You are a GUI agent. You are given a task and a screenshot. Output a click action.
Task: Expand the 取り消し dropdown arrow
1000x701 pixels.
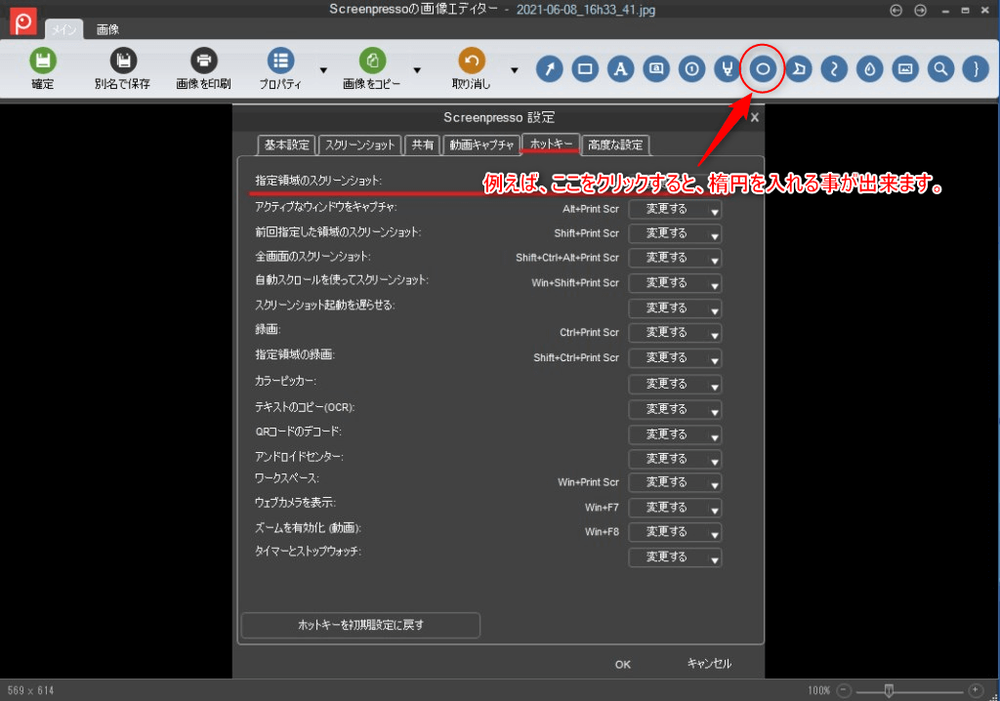514,70
